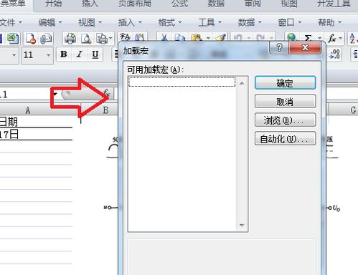Open the 帮助 classic menu
The width and height of the screenshot is (358, 275).
click(x=329, y=23)
